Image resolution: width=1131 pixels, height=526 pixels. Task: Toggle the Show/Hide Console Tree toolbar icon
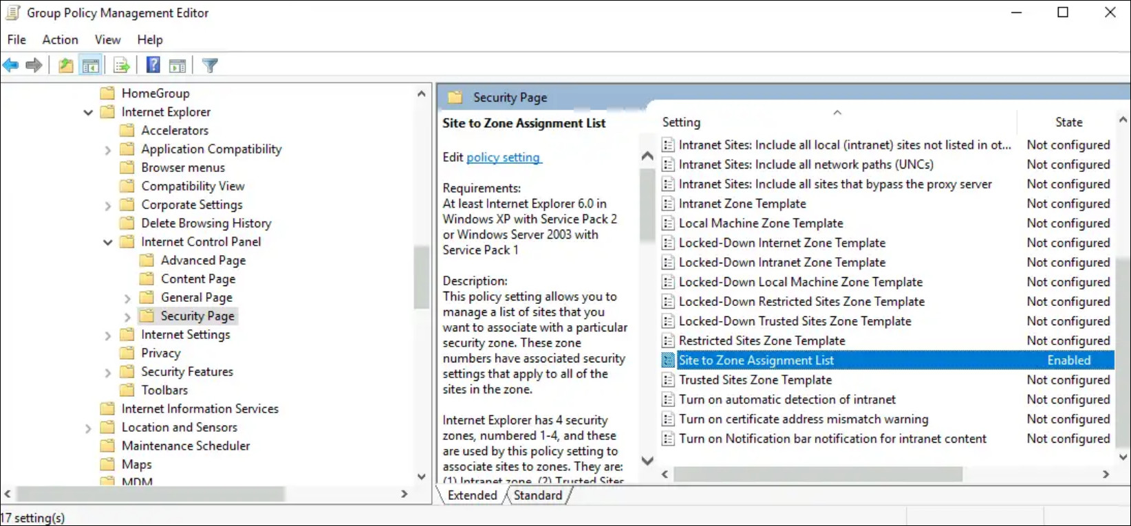90,65
